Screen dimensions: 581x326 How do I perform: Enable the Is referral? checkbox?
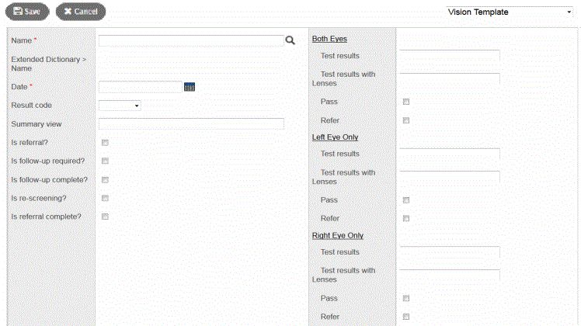pyautogui.click(x=105, y=143)
